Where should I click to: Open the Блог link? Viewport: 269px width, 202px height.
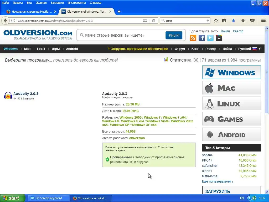coord(195,49)
